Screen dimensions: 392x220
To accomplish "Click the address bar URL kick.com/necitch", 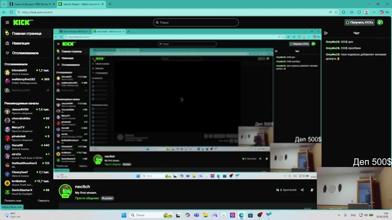I will (37, 12).
